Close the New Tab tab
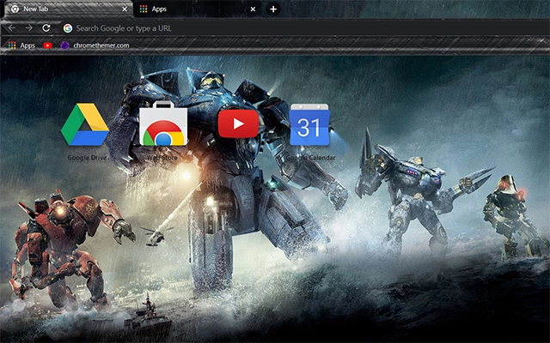This screenshot has width=550, height=343. click(x=125, y=9)
